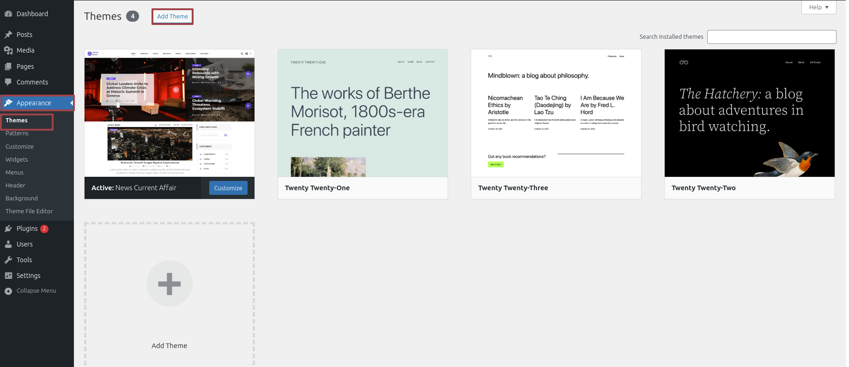The height and width of the screenshot is (367, 849).
Task: Open the Background submenu item
Action: pos(22,198)
